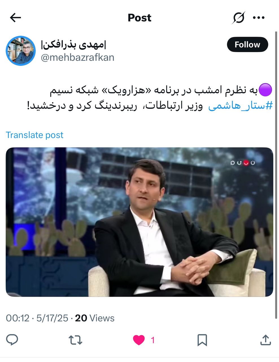279x362 pixels.
Task: Unlike the post via the pink heart
Action: (139, 340)
